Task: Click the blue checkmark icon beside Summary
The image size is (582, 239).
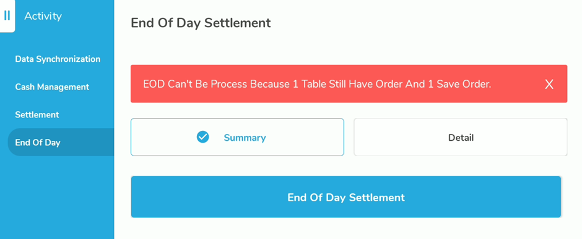Action: point(202,137)
